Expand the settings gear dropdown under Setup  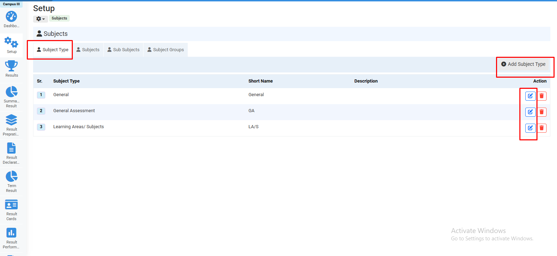(40, 19)
